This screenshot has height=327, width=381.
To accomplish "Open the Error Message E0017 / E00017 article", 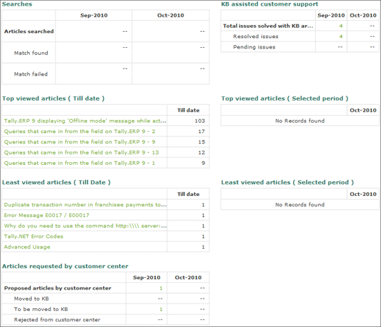I will click(46, 215).
